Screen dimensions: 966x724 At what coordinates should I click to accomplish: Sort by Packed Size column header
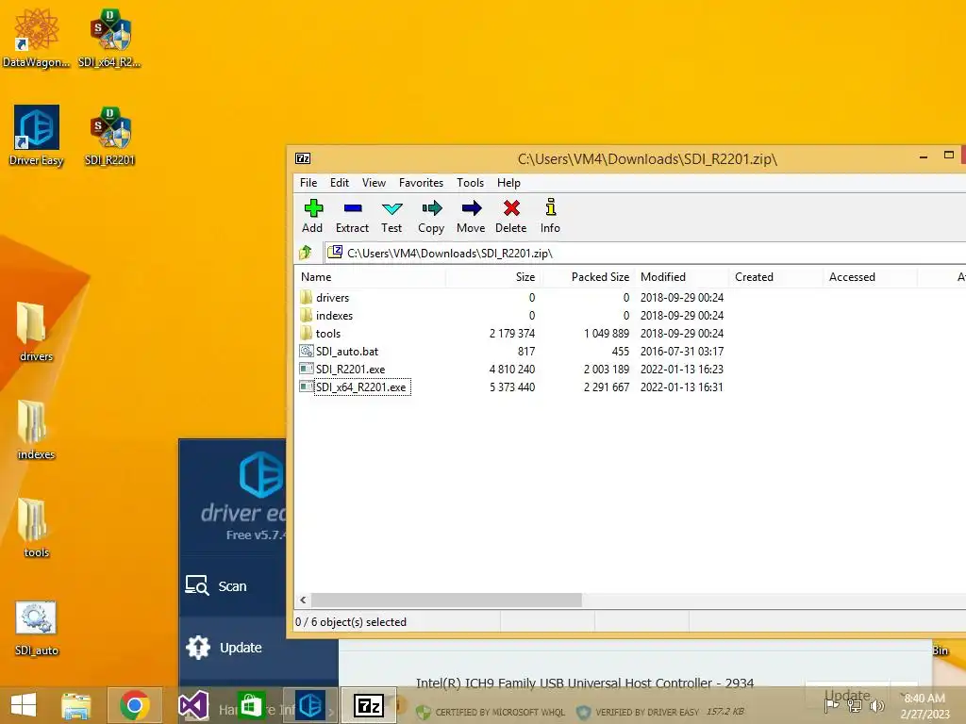coord(588,277)
